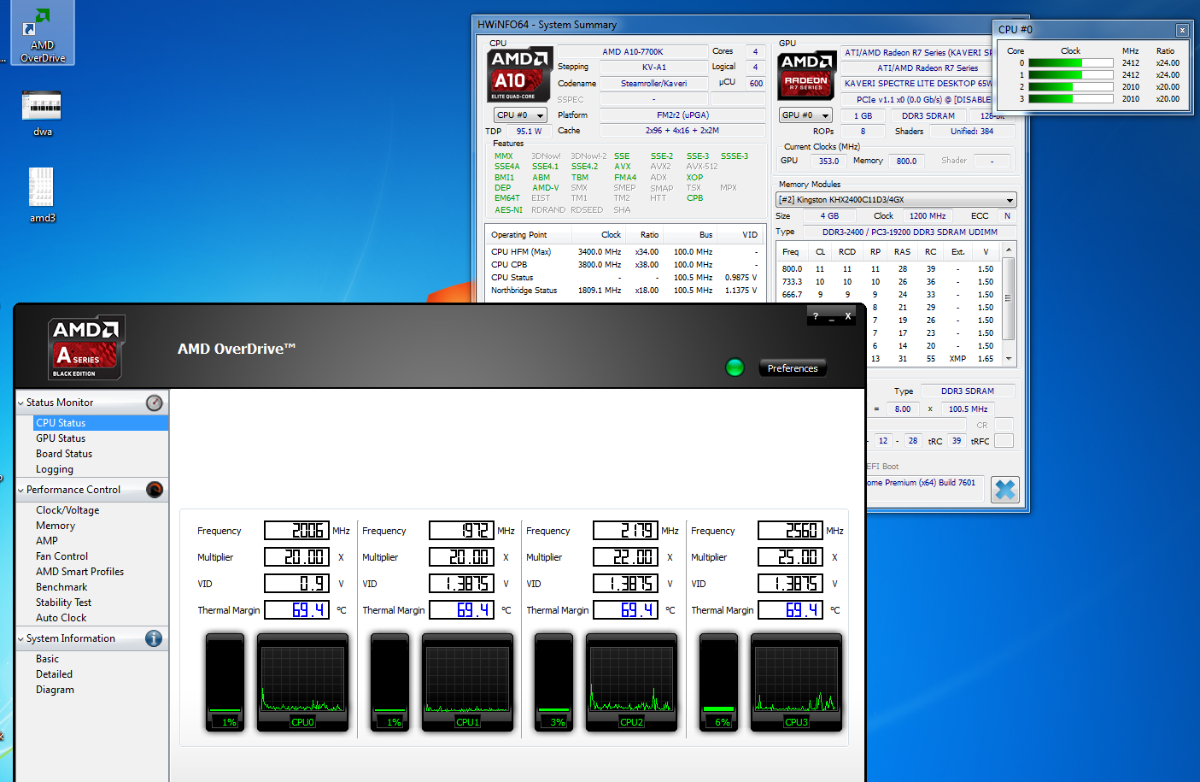The width and height of the screenshot is (1200, 782).
Task: Open the Logging page
Action: 55,469
